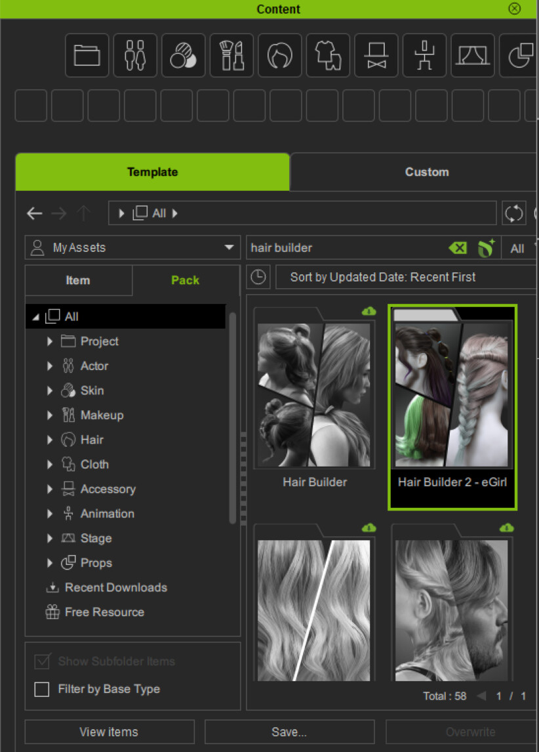
Task: Click the tree panel vertical scrollbar
Action: pyautogui.click(x=233, y=418)
